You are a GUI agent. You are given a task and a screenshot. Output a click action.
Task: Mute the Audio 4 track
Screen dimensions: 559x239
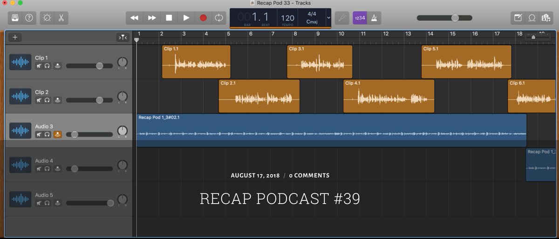(x=39, y=169)
